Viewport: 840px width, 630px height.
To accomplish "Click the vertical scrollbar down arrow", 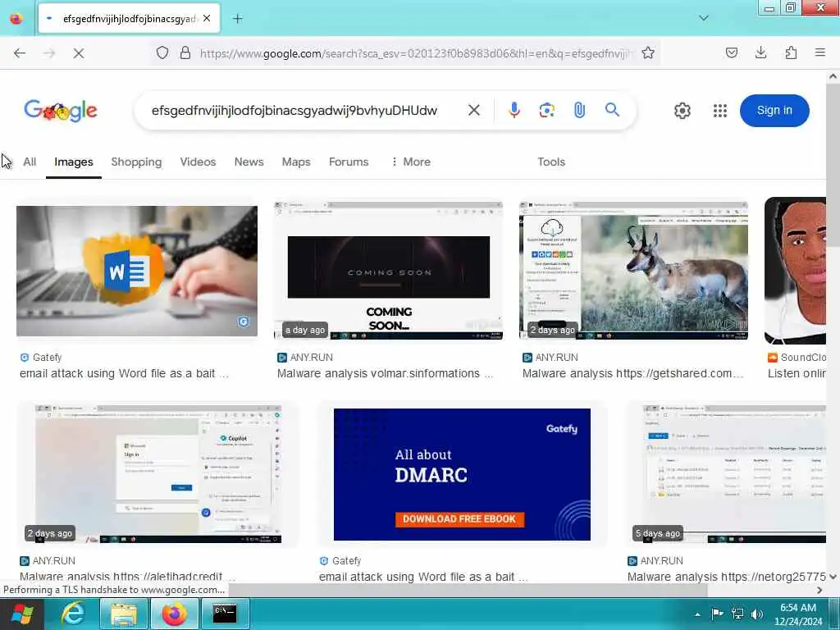I will point(833,577).
